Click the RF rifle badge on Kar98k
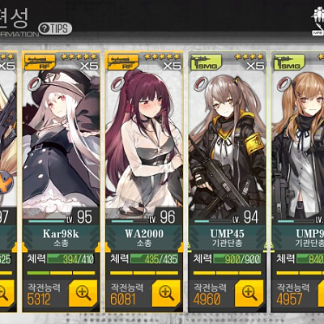The height and width of the screenshot is (324, 324). click(x=40, y=62)
